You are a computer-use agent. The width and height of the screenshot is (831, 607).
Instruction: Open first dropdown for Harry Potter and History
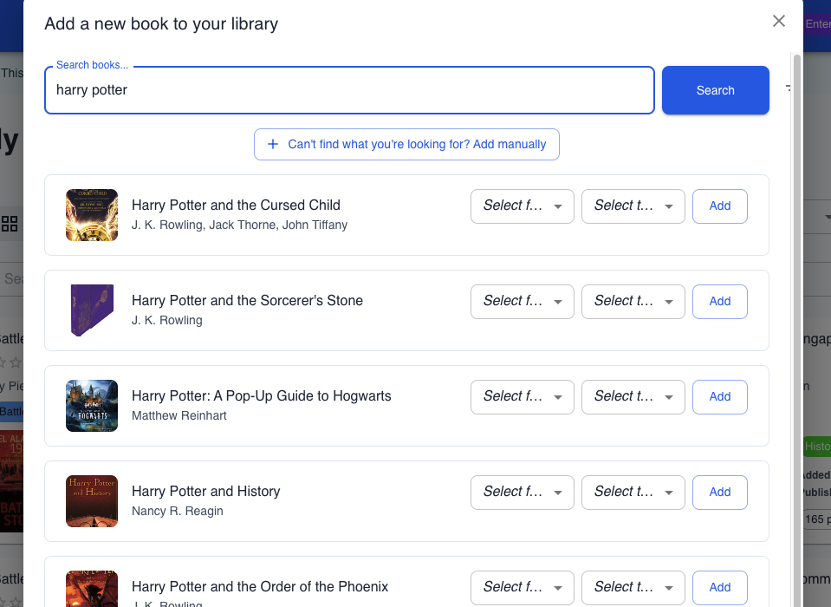(x=522, y=492)
